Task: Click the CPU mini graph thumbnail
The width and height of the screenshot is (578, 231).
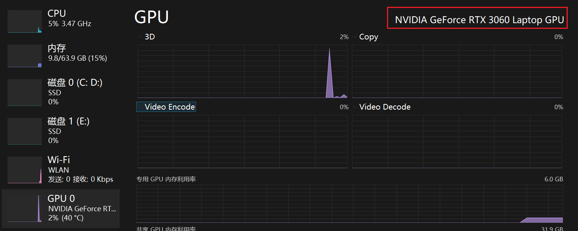Action: (x=25, y=22)
